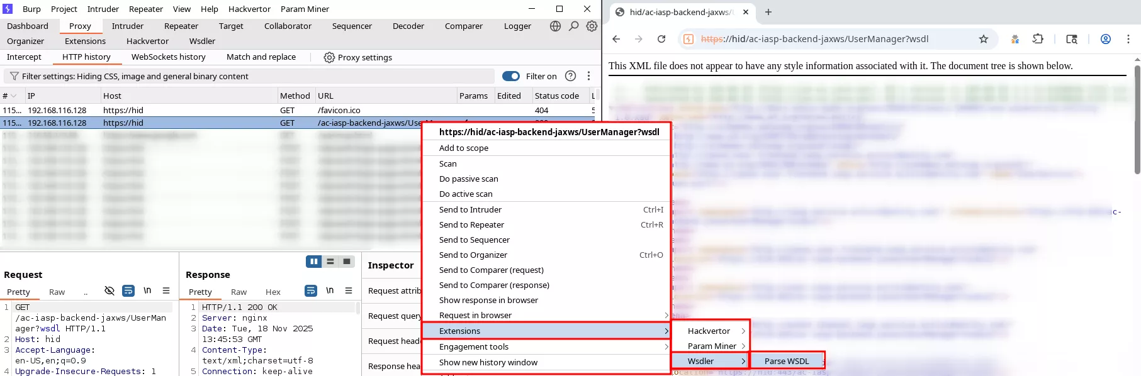This screenshot has width=1141, height=376.
Task: Click the not-secure site info icon
Action: 689,39
